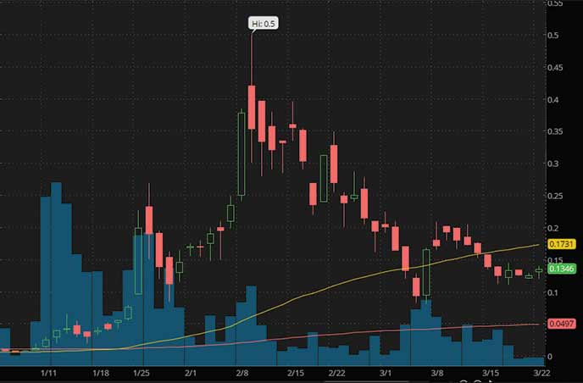Image resolution: width=583 pixels, height=383 pixels.
Task: Click the 1/18 date label
Action: coord(100,373)
